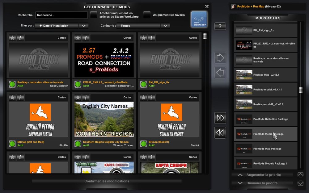Favorite the RusMap noms des villes card star
This screenshot has height=193, width=309.
(x=12, y=38)
